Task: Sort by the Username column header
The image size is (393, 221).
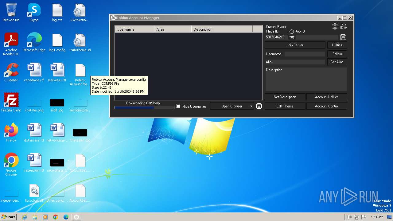Action: coord(134,29)
